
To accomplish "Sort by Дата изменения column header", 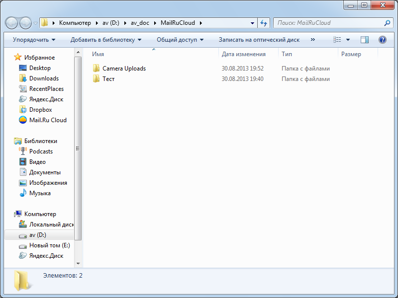I will tap(243, 54).
